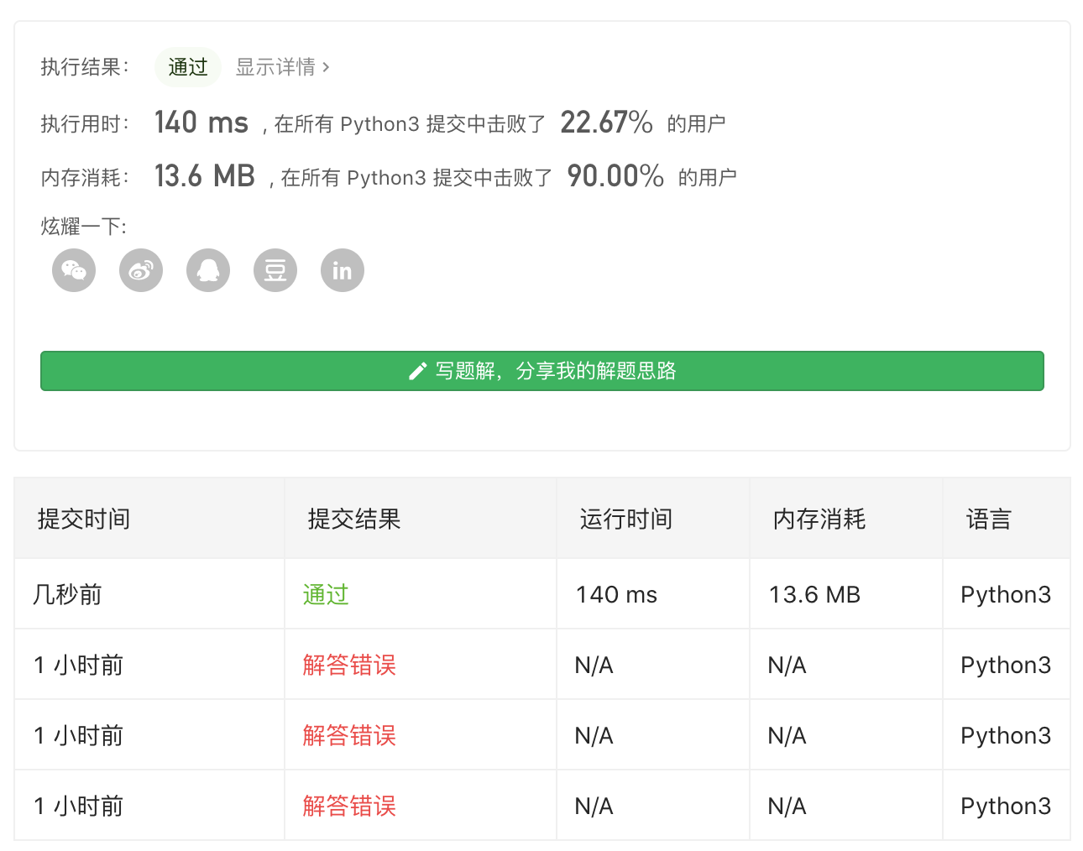Image resolution: width=1083 pixels, height=851 pixels.
Task: Click the 执行结果 label
Action: click(x=85, y=67)
